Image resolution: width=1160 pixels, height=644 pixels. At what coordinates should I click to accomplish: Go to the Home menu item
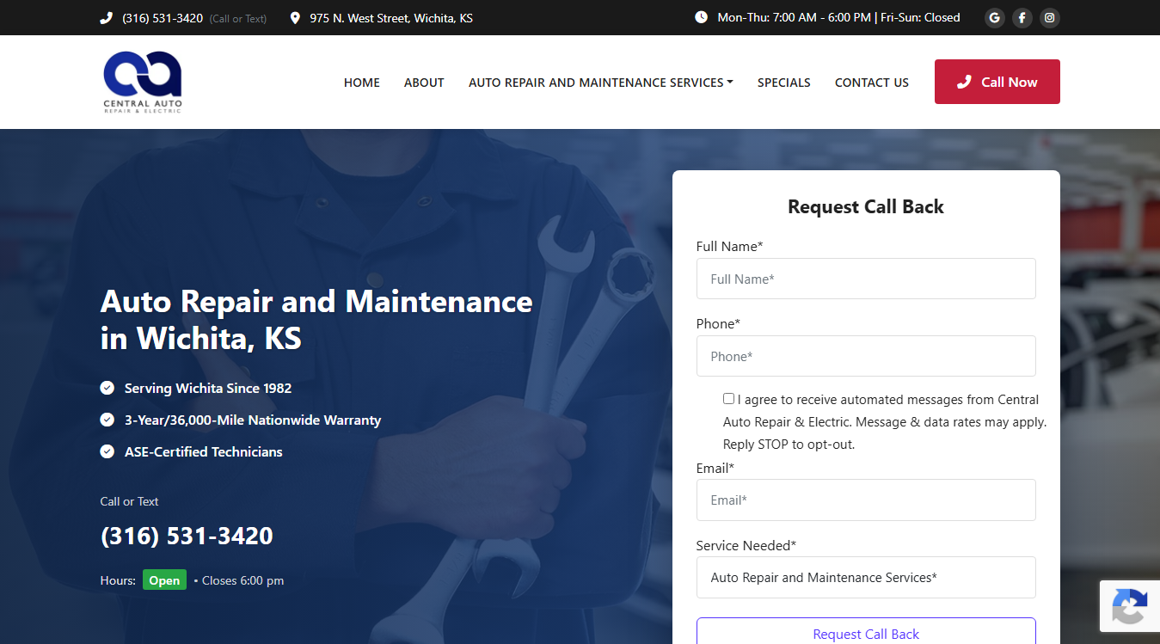362,83
